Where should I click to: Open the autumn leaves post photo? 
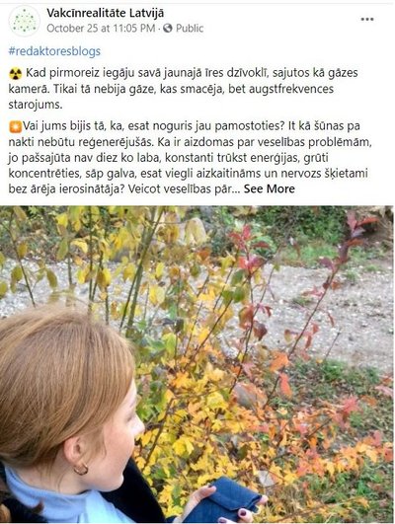(x=197, y=364)
